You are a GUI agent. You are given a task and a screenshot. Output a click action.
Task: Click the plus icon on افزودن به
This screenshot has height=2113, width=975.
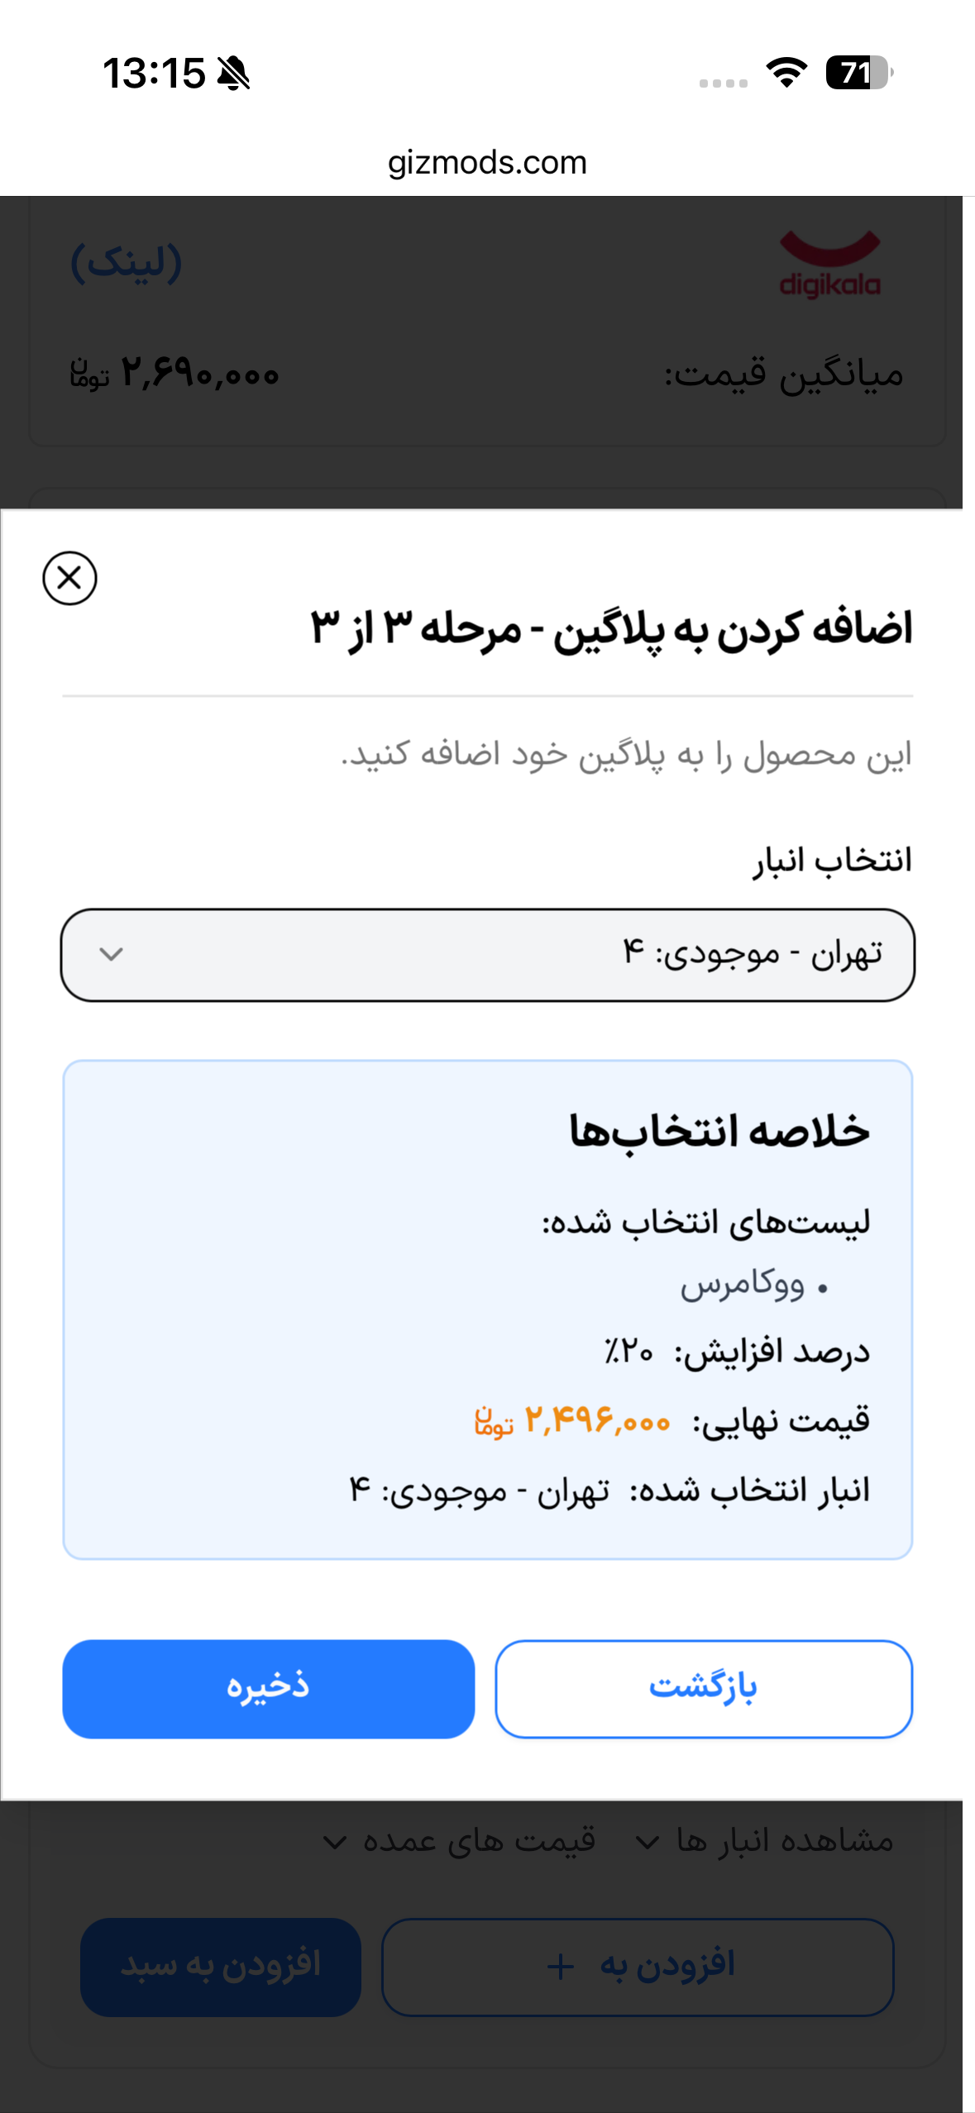tap(561, 1967)
